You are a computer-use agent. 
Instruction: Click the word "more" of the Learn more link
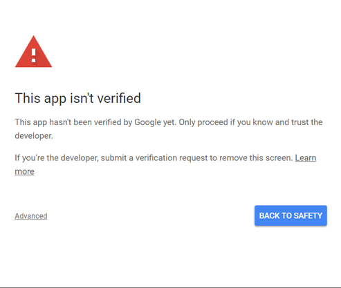click(24, 171)
